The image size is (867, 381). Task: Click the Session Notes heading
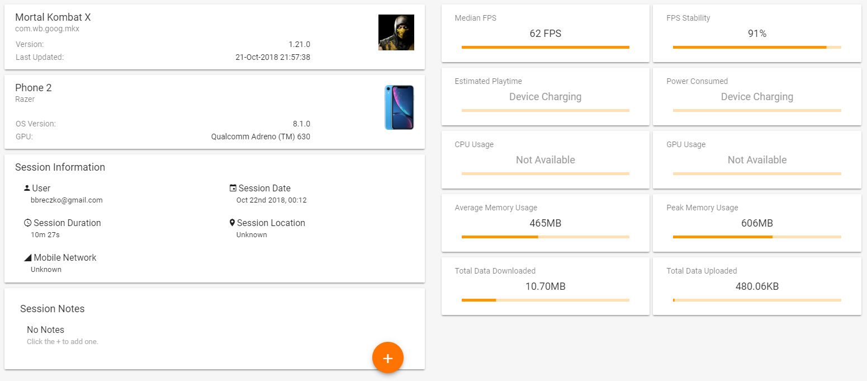[x=53, y=309]
